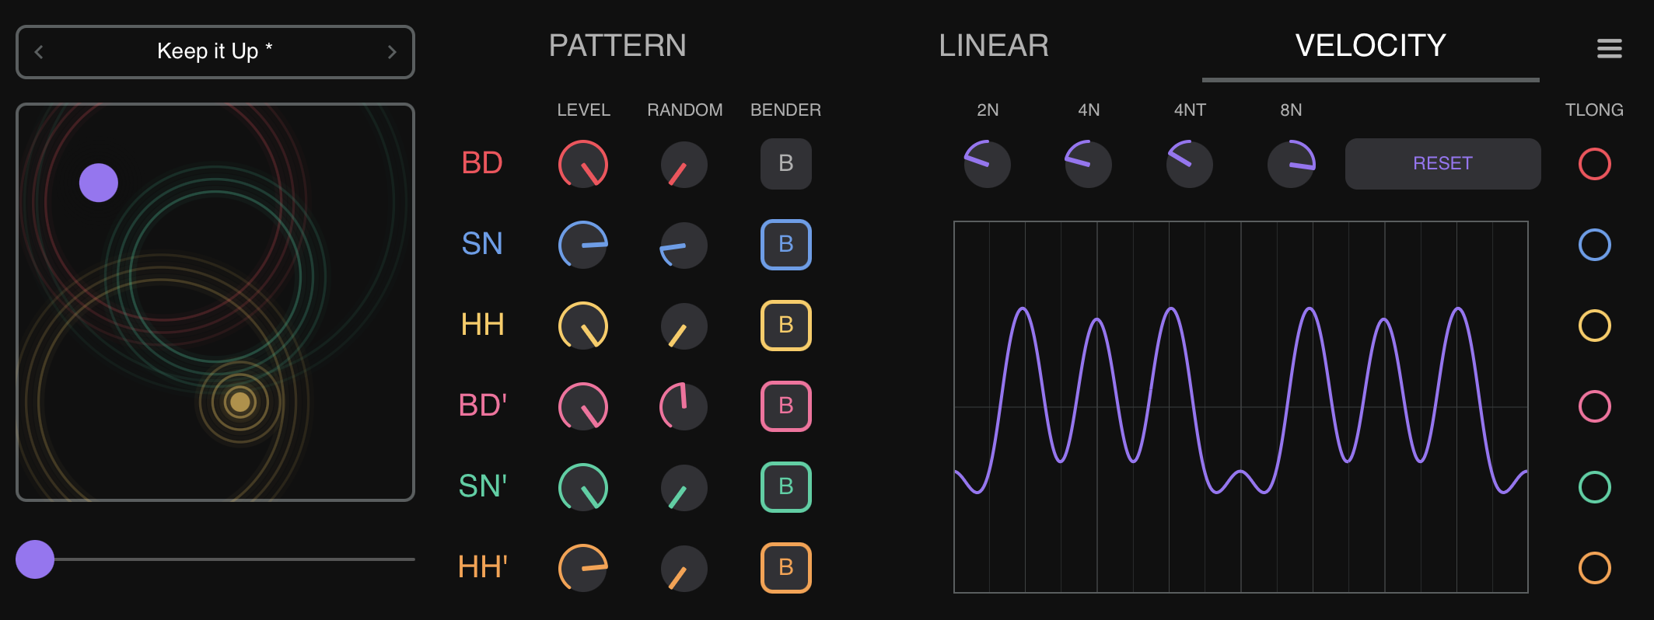Select the VELOCITY tab
Image resolution: width=1654 pixels, height=620 pixels.
click(x=1369, y=47)
